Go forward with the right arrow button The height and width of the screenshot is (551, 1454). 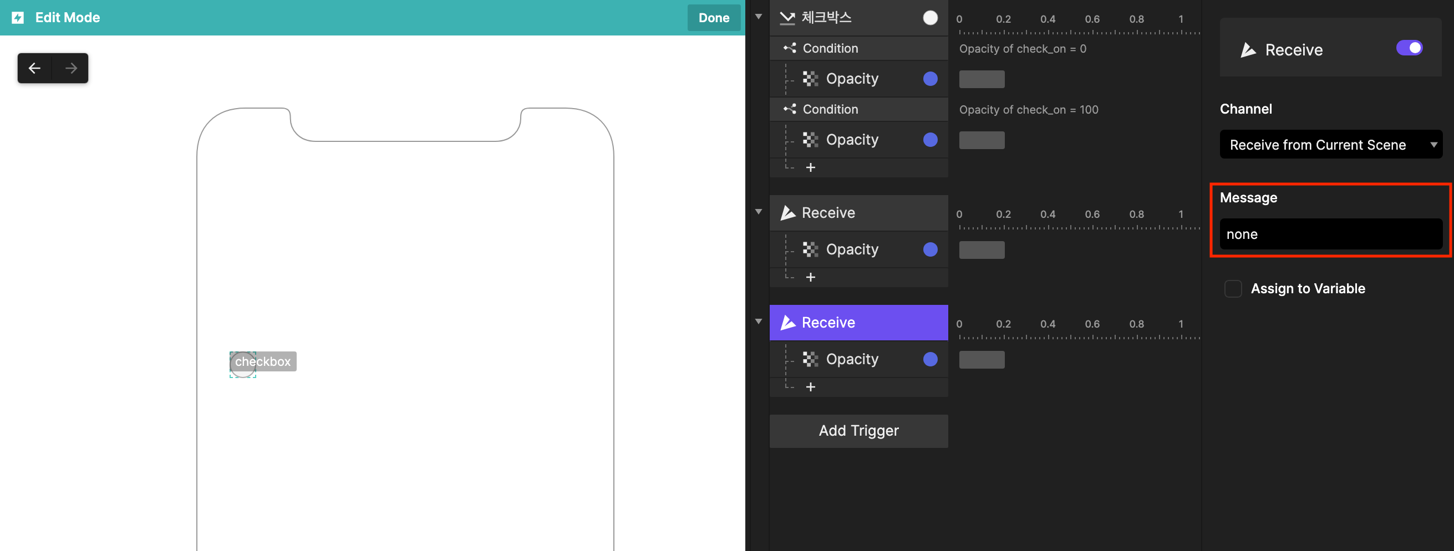pos(70,68)
